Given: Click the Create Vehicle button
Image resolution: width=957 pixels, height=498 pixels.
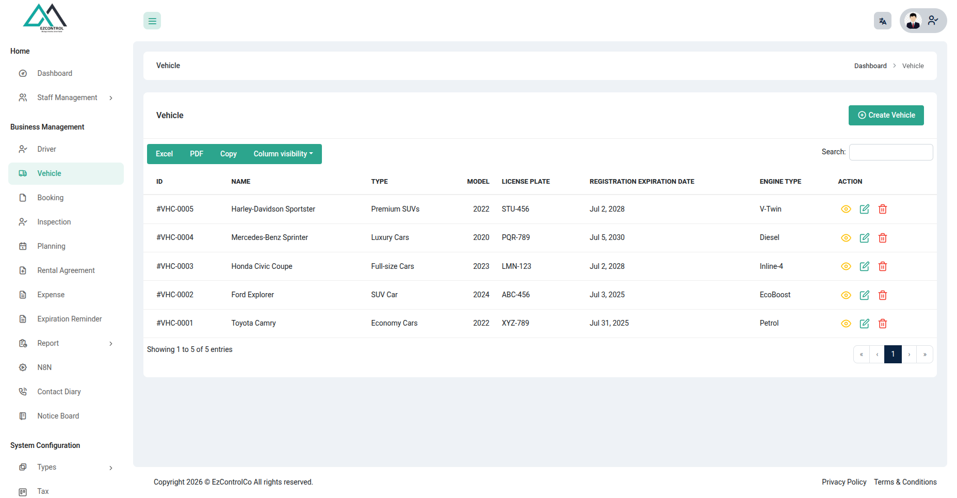Looking at the screenshot, I should tap(886, 115).
